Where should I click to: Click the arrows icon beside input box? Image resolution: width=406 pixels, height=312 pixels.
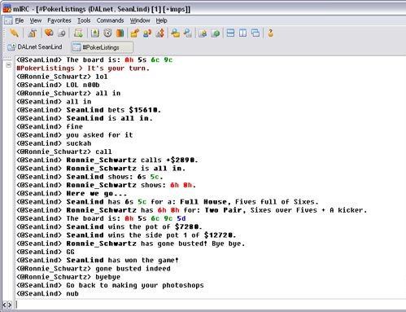point(7,305)
